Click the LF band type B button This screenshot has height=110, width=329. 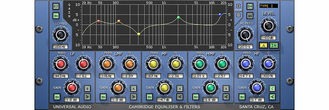pyautogui.click(x=87, y=88)
